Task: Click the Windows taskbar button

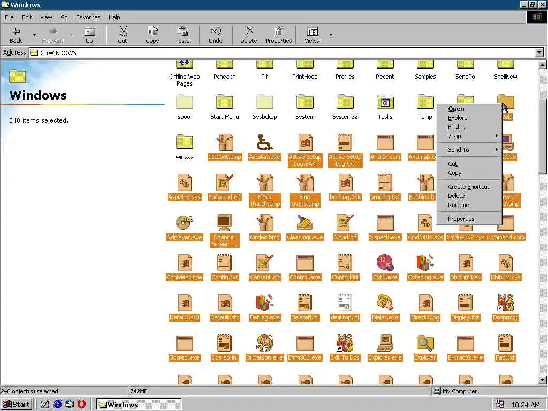Action: tap(139, 405)
